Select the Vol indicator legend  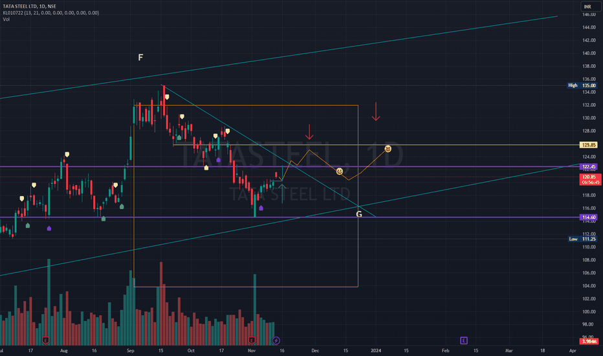(6, 19)
